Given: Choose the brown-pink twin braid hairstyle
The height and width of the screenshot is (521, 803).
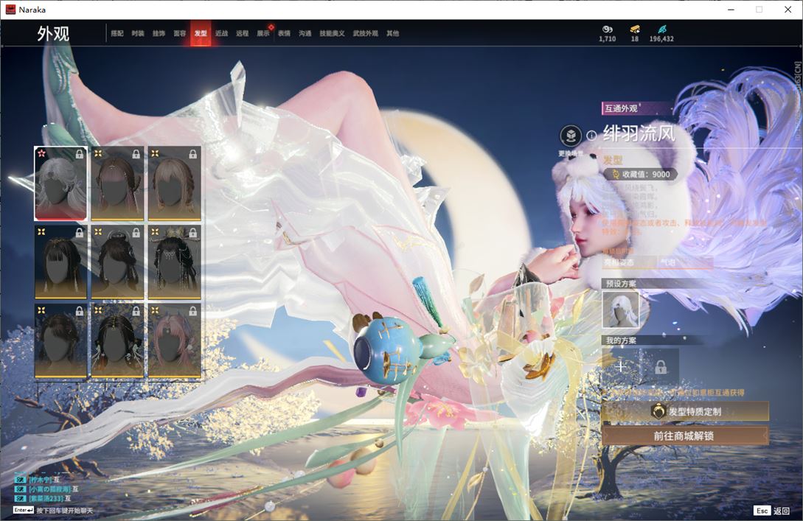Looking at the screenshot, I should click(117, 183).
